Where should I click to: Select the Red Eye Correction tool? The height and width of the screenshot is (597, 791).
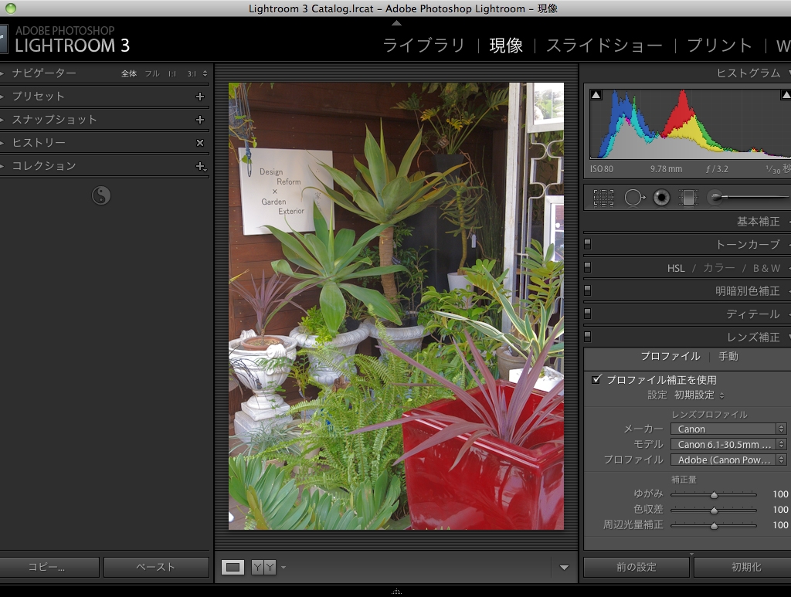tap(661, 198)
